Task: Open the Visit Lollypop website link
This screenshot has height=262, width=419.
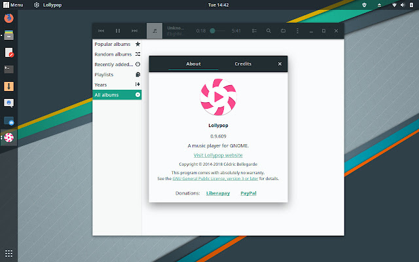Action: pos(218,155)
